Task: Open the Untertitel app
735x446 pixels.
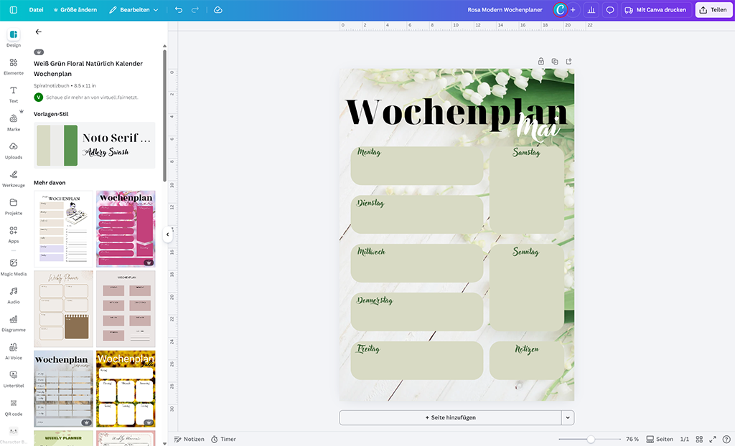Action: tap(14, 379)
